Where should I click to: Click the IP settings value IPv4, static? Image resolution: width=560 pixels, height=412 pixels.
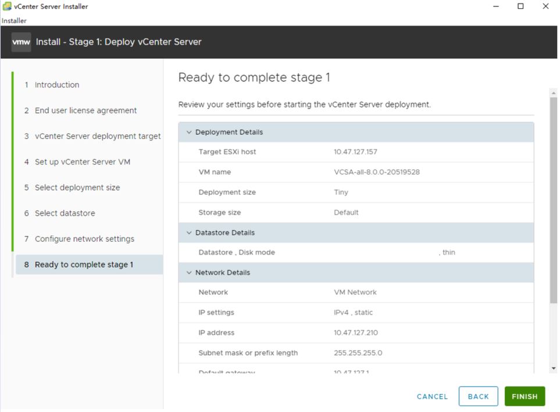(x=353, y=313)
